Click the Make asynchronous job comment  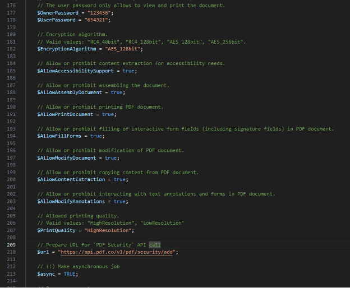pyautogui.click(x=79, y=266)
